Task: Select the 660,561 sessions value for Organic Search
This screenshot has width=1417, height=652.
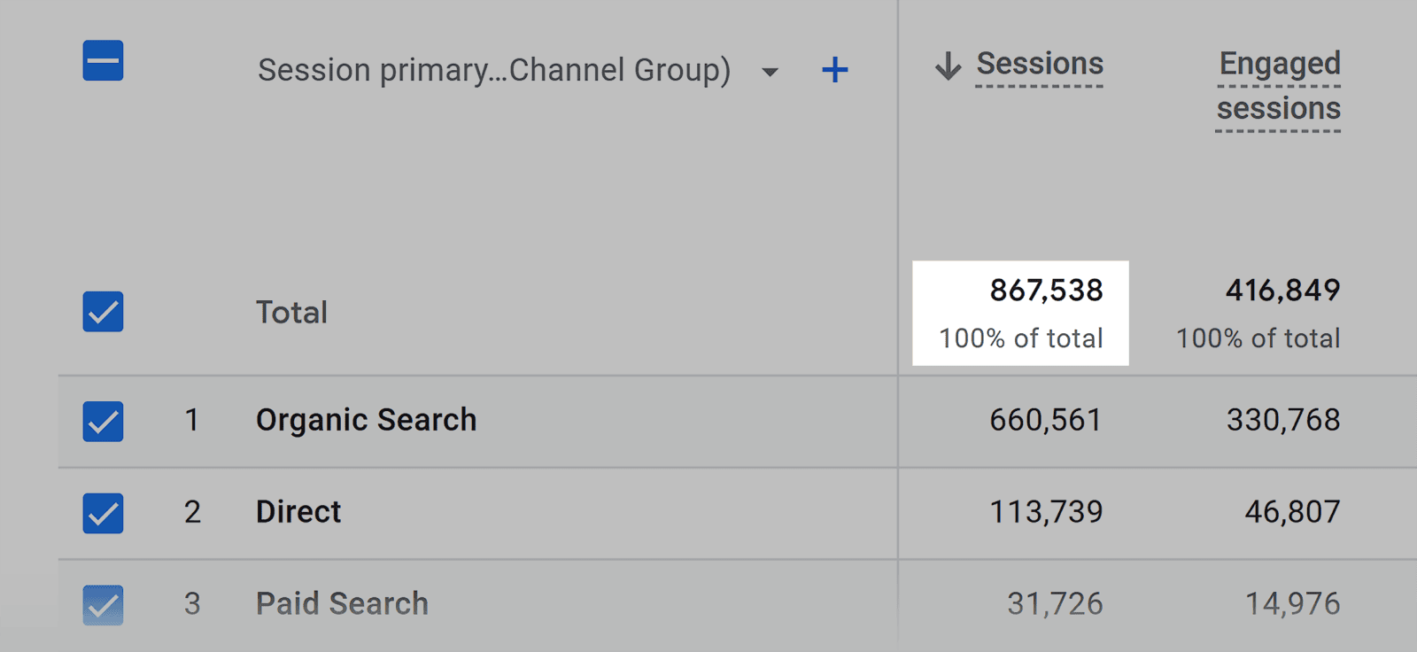Action: pos(1046,421)
